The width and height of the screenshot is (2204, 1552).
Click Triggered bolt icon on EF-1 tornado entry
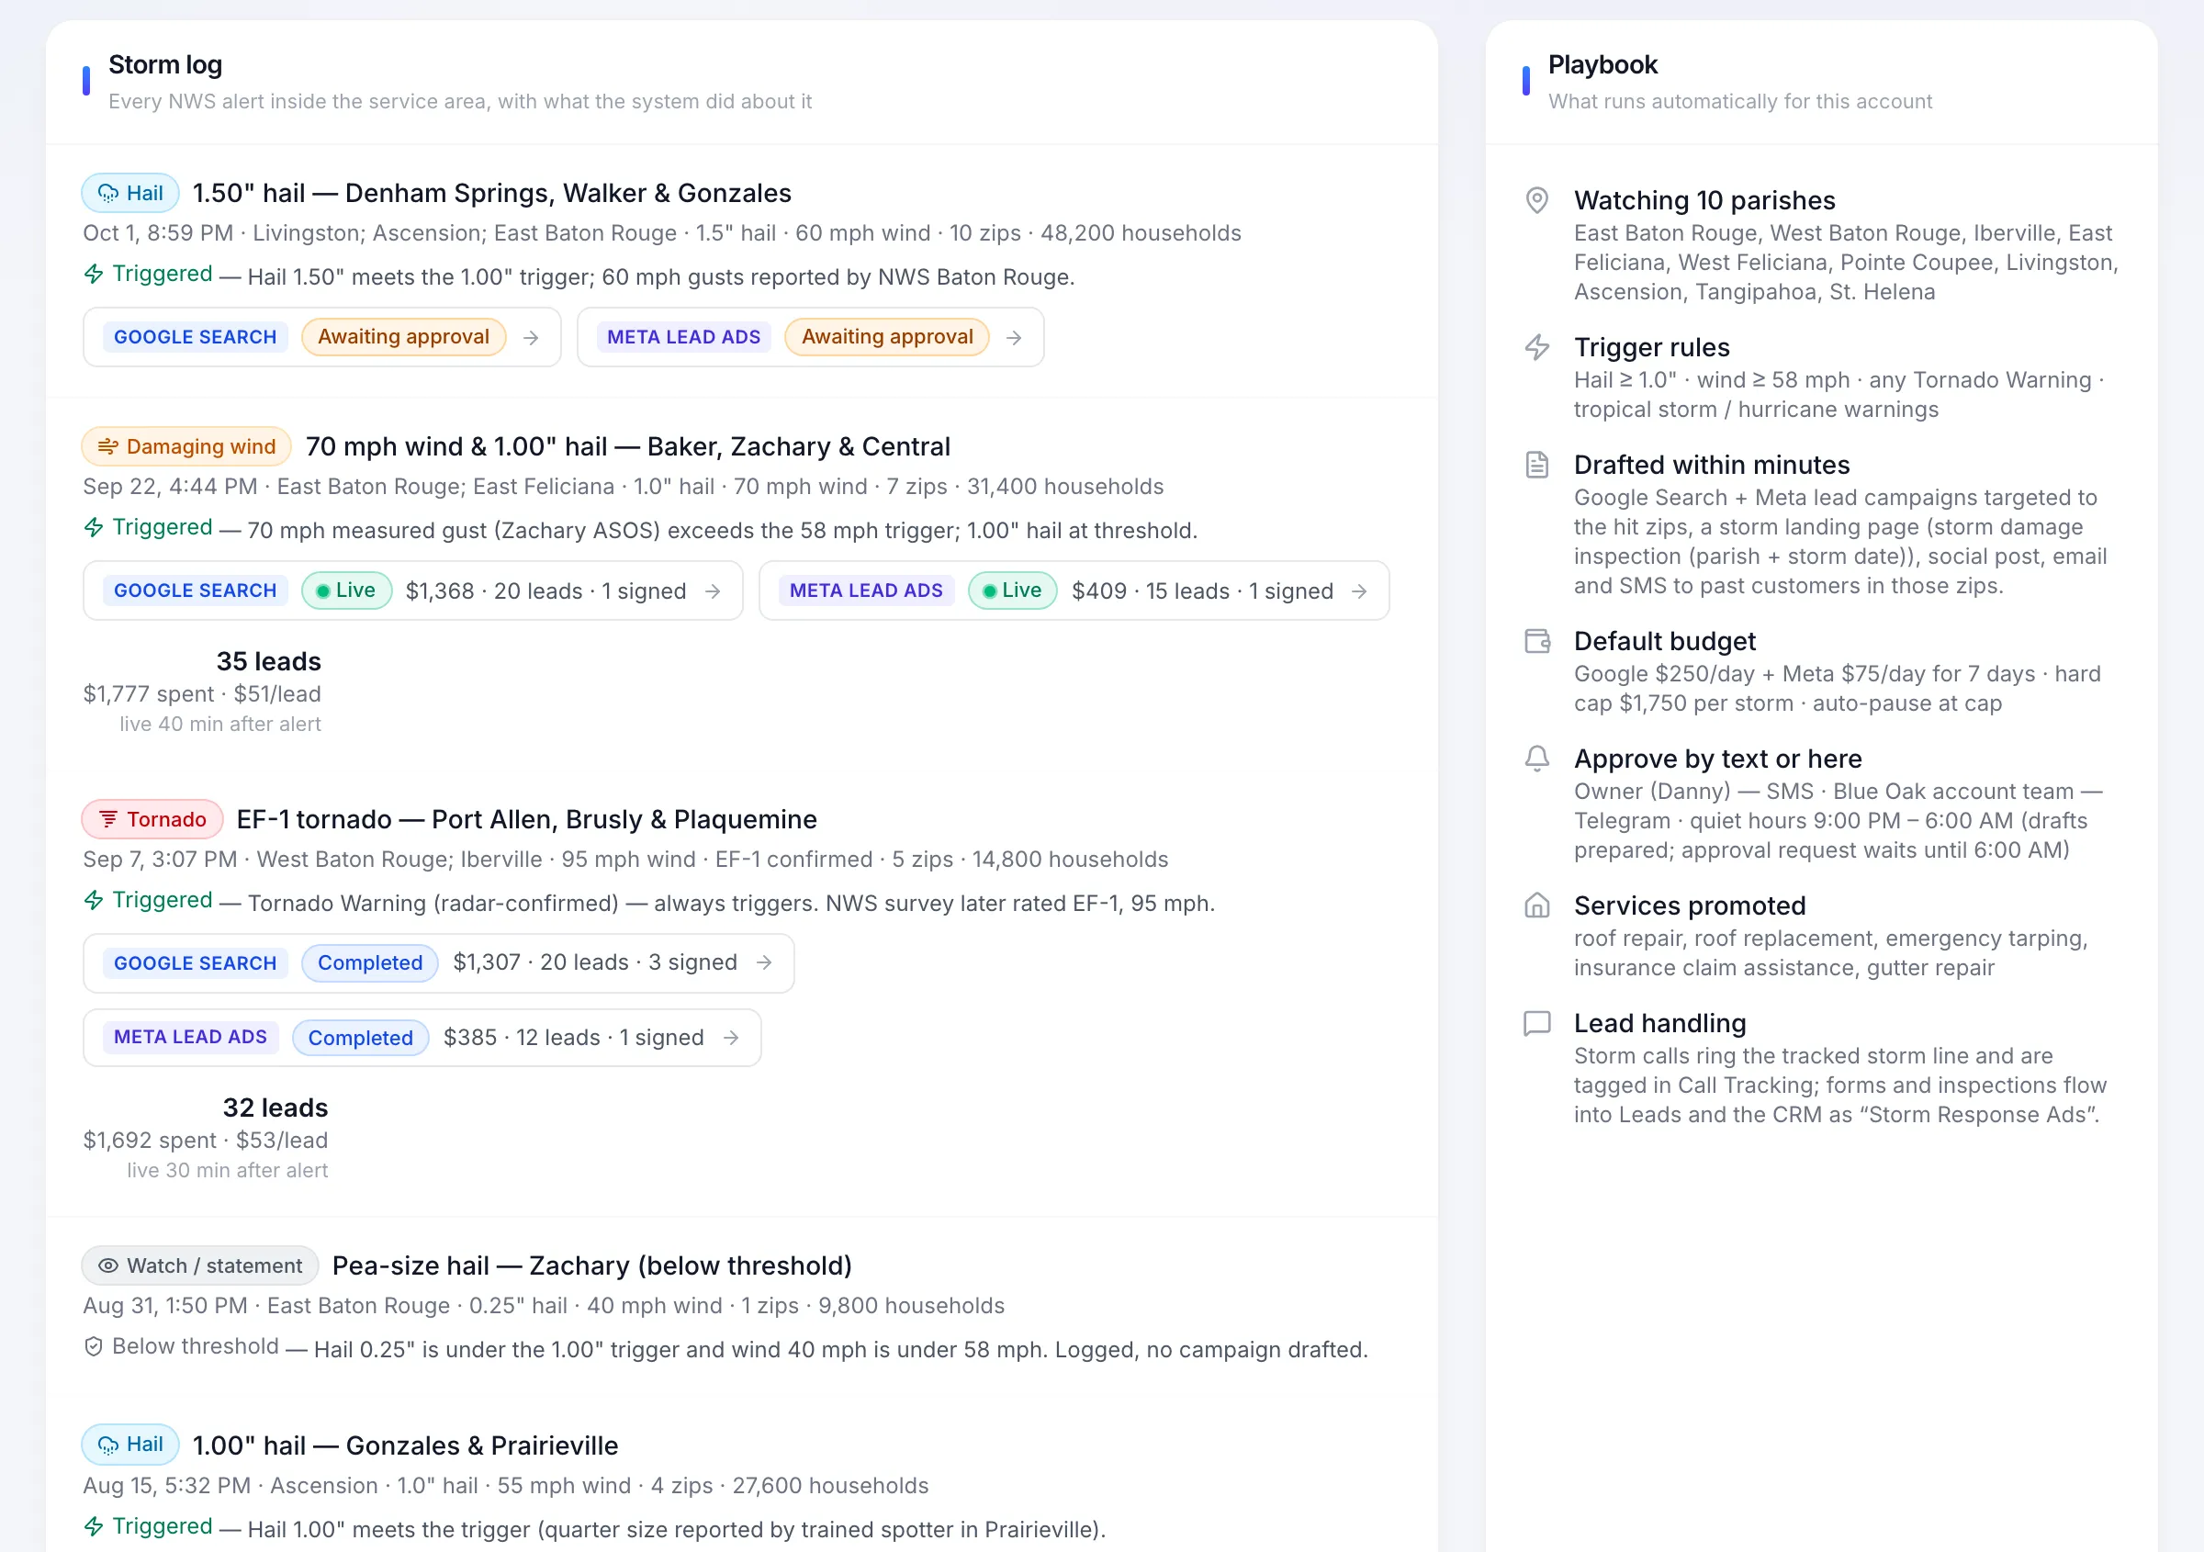click(x=93, y=900)
